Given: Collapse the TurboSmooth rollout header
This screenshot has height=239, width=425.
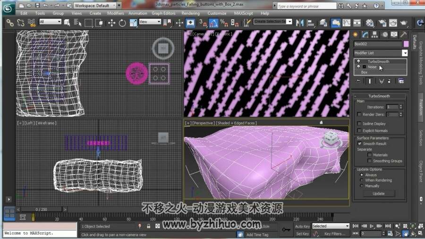Looking at the screenshot, I should [x=379, y=96].
